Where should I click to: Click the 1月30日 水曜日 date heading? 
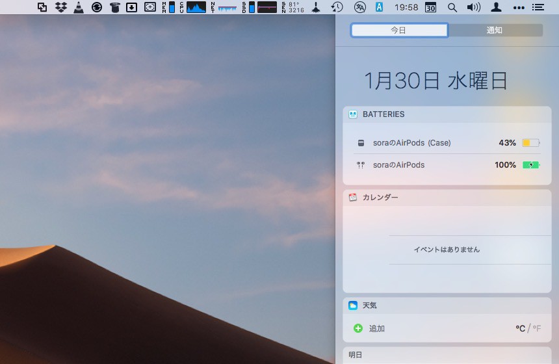tap(435, 80)
